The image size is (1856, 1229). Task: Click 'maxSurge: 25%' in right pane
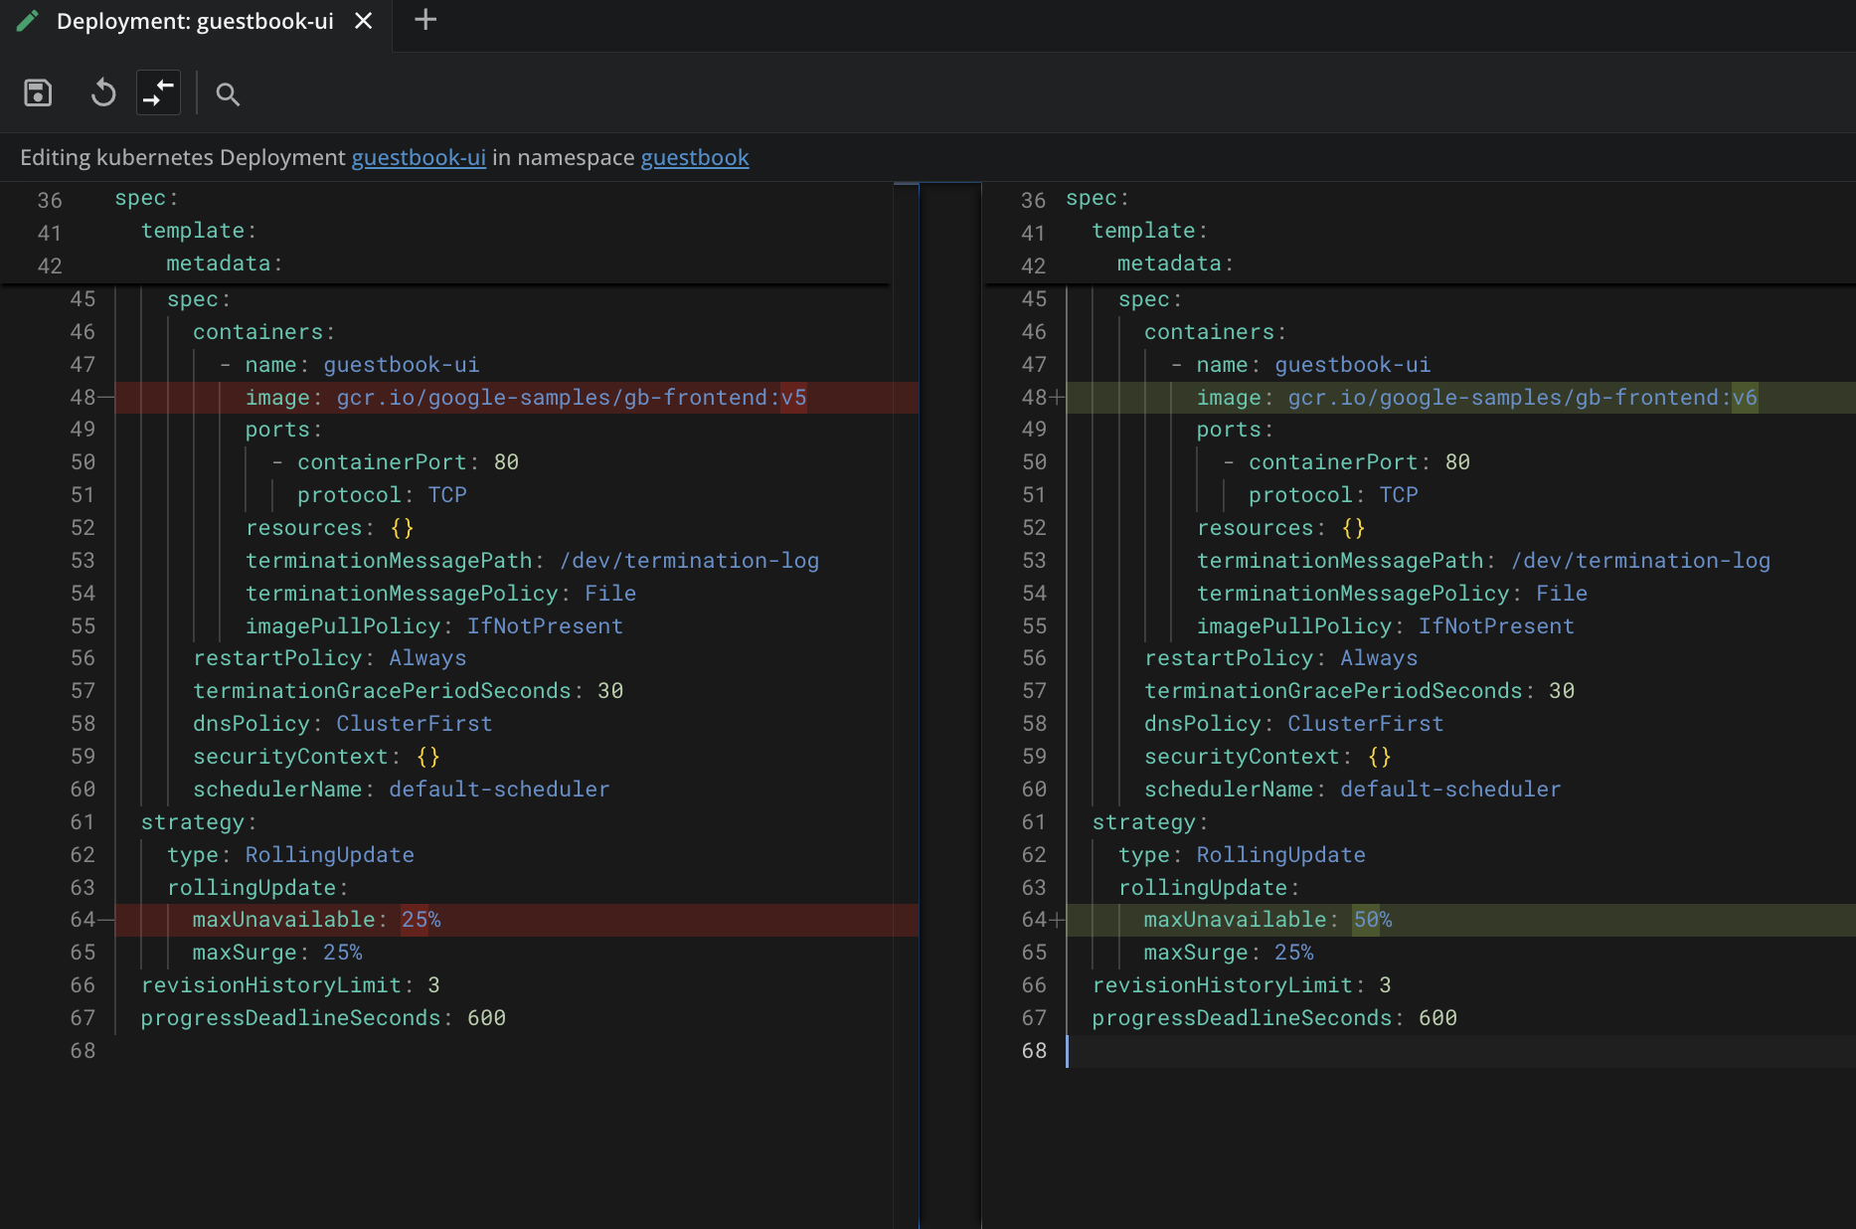tap(1229, 953)
